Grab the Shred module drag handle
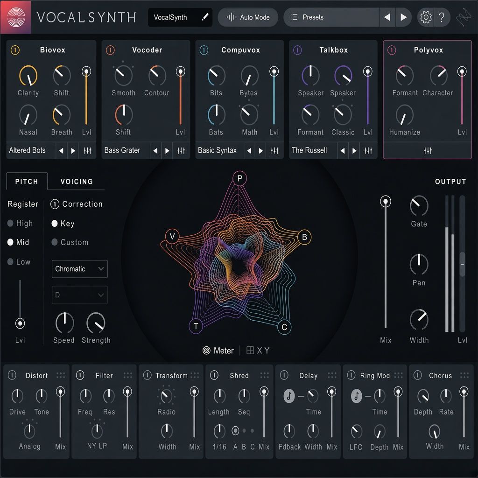This screenshot has width=478, height=478. 264,375
